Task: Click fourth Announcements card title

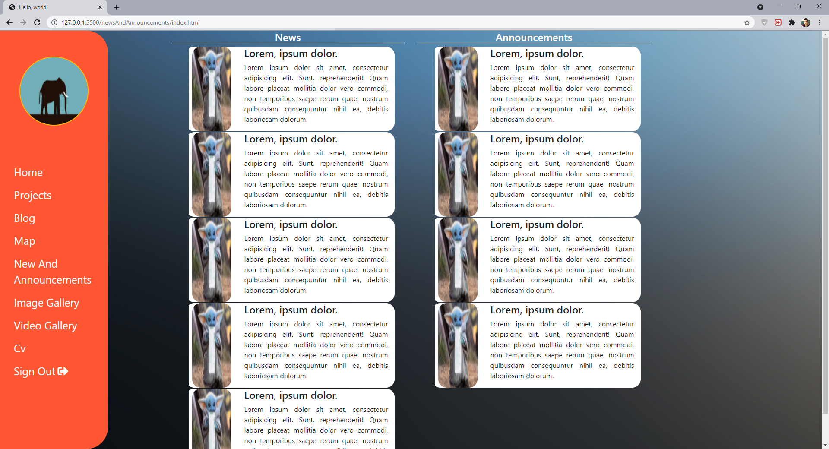Action: click(537, 310)
